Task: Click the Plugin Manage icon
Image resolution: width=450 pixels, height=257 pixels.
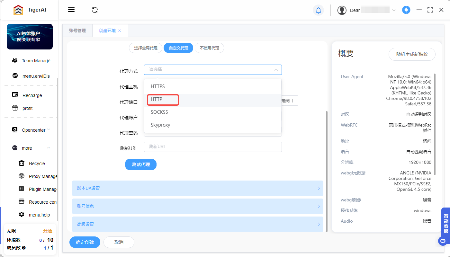Action: (22, 189)
